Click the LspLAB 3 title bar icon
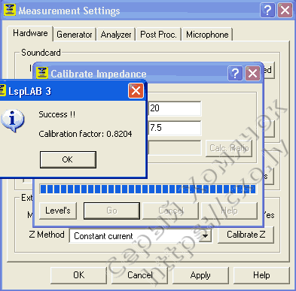Image resolution: width=296 pixels, height=291 pixels. 2,90
